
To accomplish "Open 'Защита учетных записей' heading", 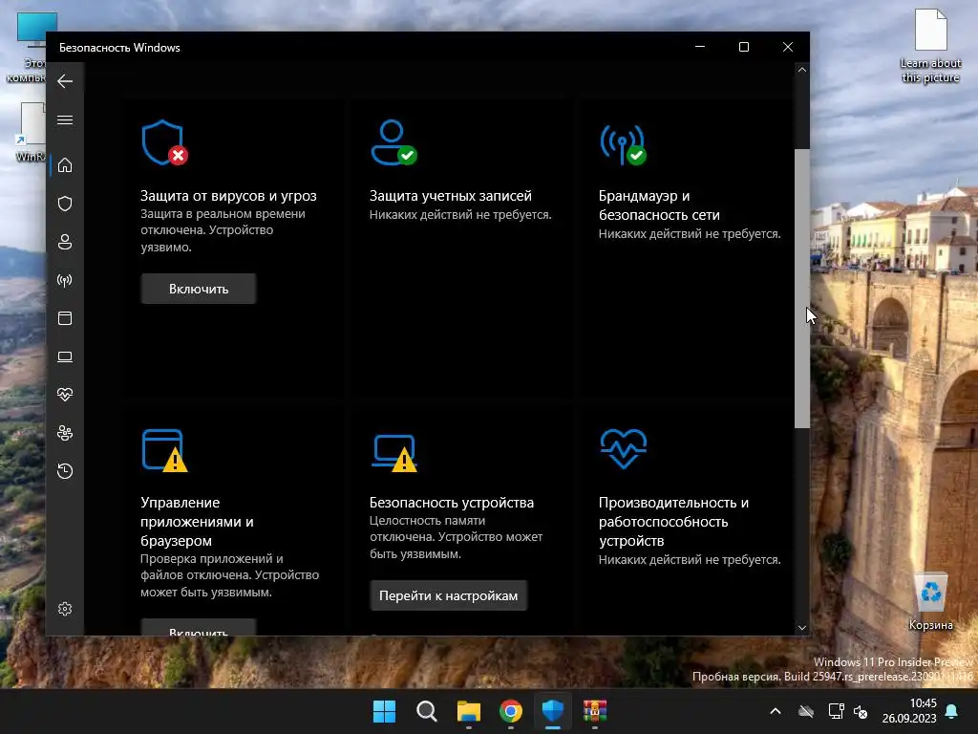I will tap(451, 196).
